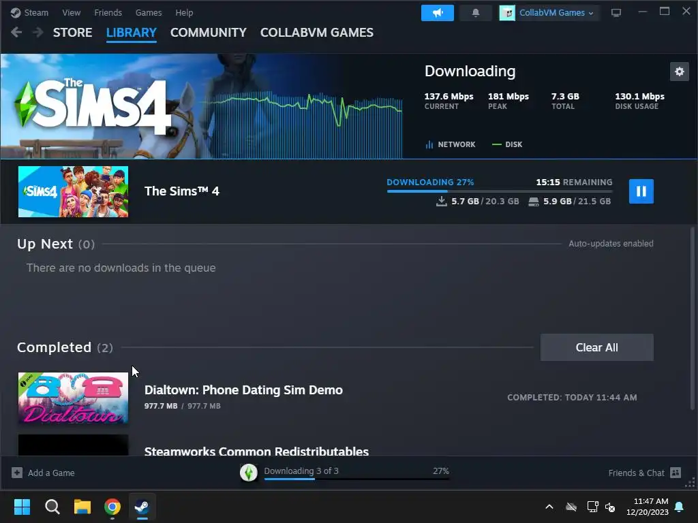Click Steamworks Common Redistributables entry
The width and height of the screenshot is (698, 523).
tap(256, 451)
